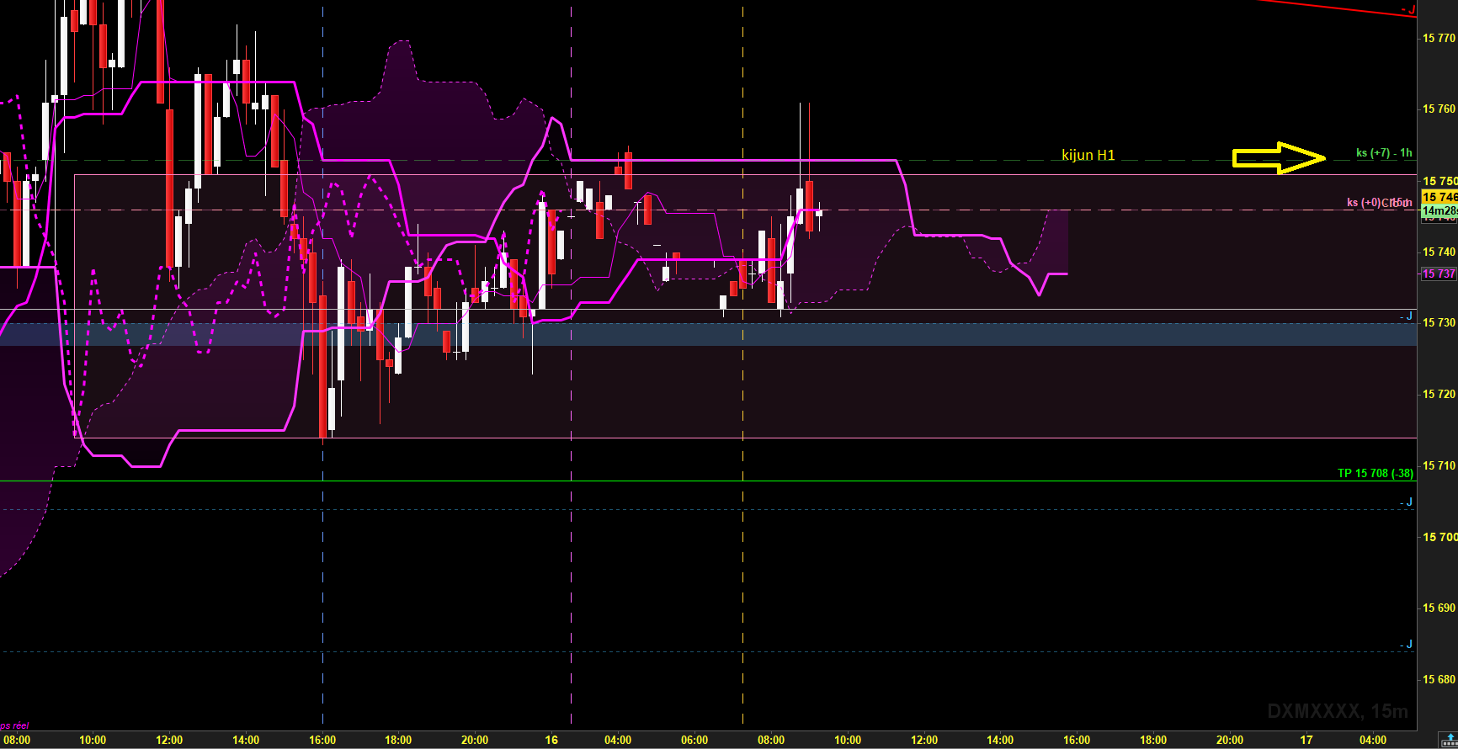Click the 15 770 price axis label
This screenshot has height=749, width=1458.
1439,38
